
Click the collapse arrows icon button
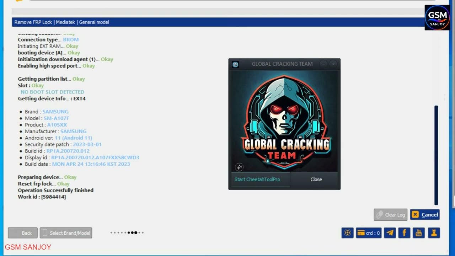tap(347, 233)
